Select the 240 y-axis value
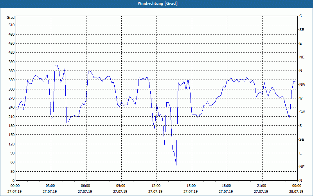The image size is (313, 196). 12,107
